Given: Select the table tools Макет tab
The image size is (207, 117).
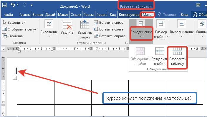Looking at the screenshot, I should (x=148, y=15).
